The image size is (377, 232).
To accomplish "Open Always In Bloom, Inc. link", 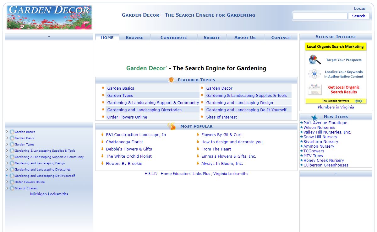I will pos(222,164).
